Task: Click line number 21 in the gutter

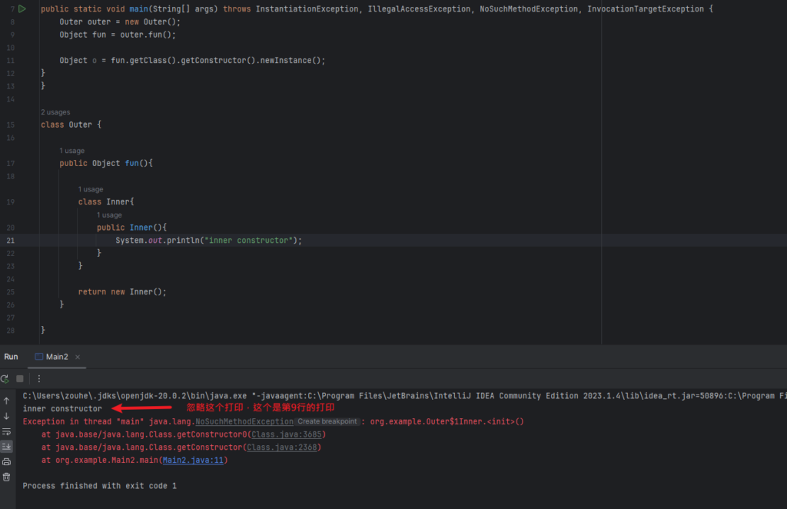Action: pyautogui.click(x=11, y=241)
